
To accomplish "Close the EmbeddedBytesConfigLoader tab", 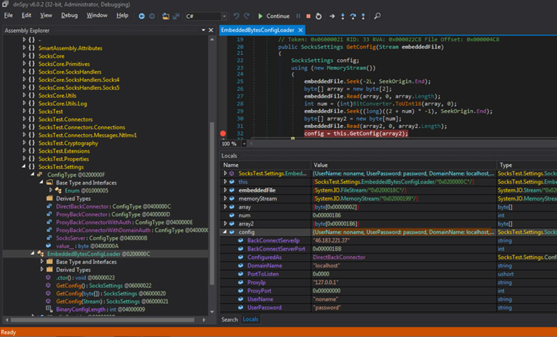I will click(x=301, y=30).
